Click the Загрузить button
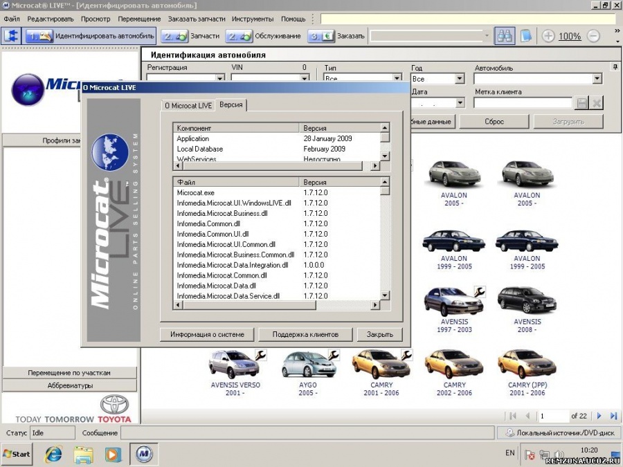 568,122
